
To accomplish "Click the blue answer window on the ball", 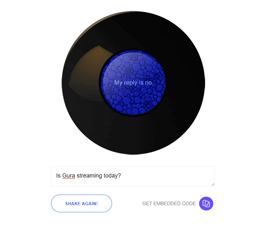I will pos(133,83).
